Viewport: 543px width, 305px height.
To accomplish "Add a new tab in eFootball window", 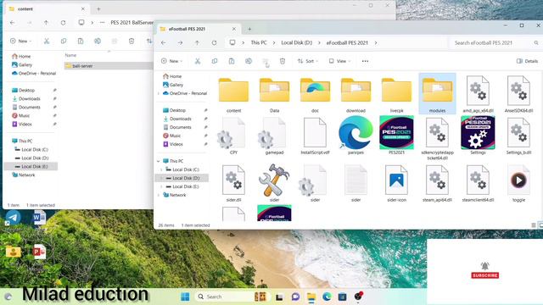I will click(249, 30).
